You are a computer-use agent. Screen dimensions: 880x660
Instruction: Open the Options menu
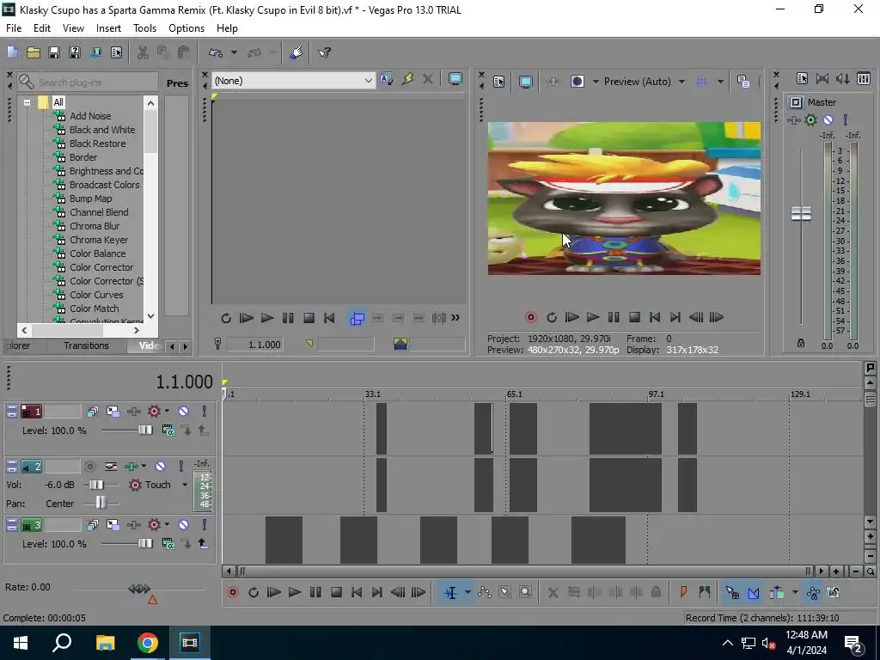click(x=186, y=28)
